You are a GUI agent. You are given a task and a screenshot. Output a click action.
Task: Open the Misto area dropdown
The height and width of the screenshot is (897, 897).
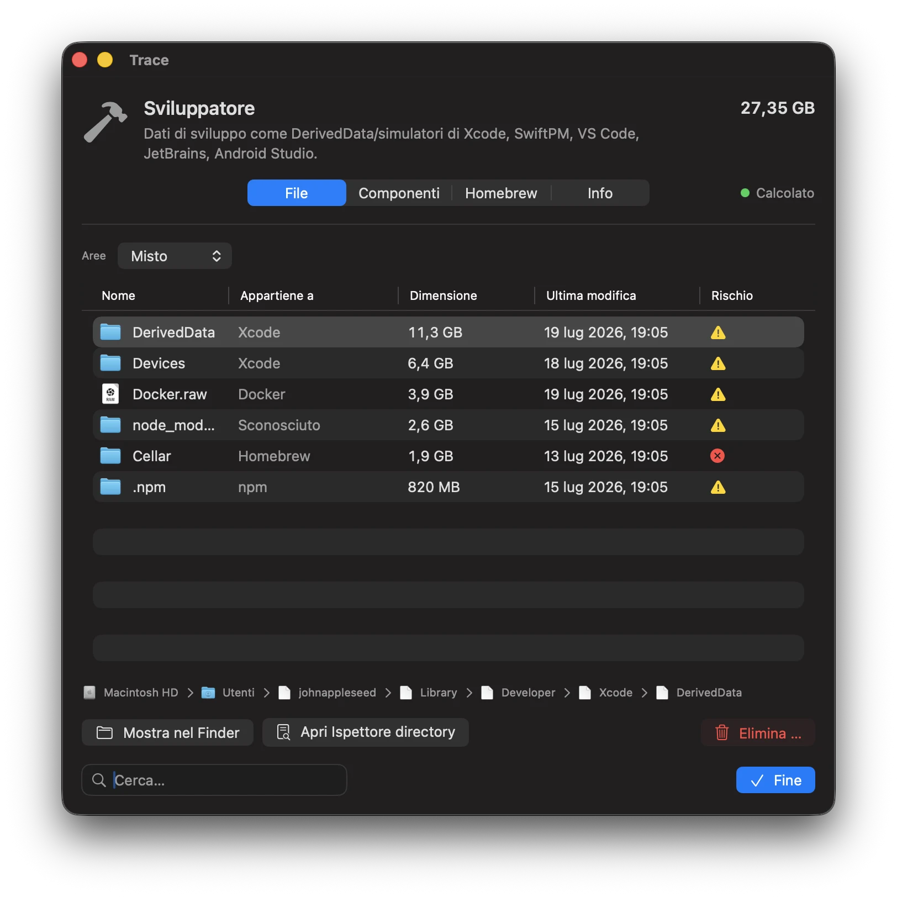click(x=175, y=256)
